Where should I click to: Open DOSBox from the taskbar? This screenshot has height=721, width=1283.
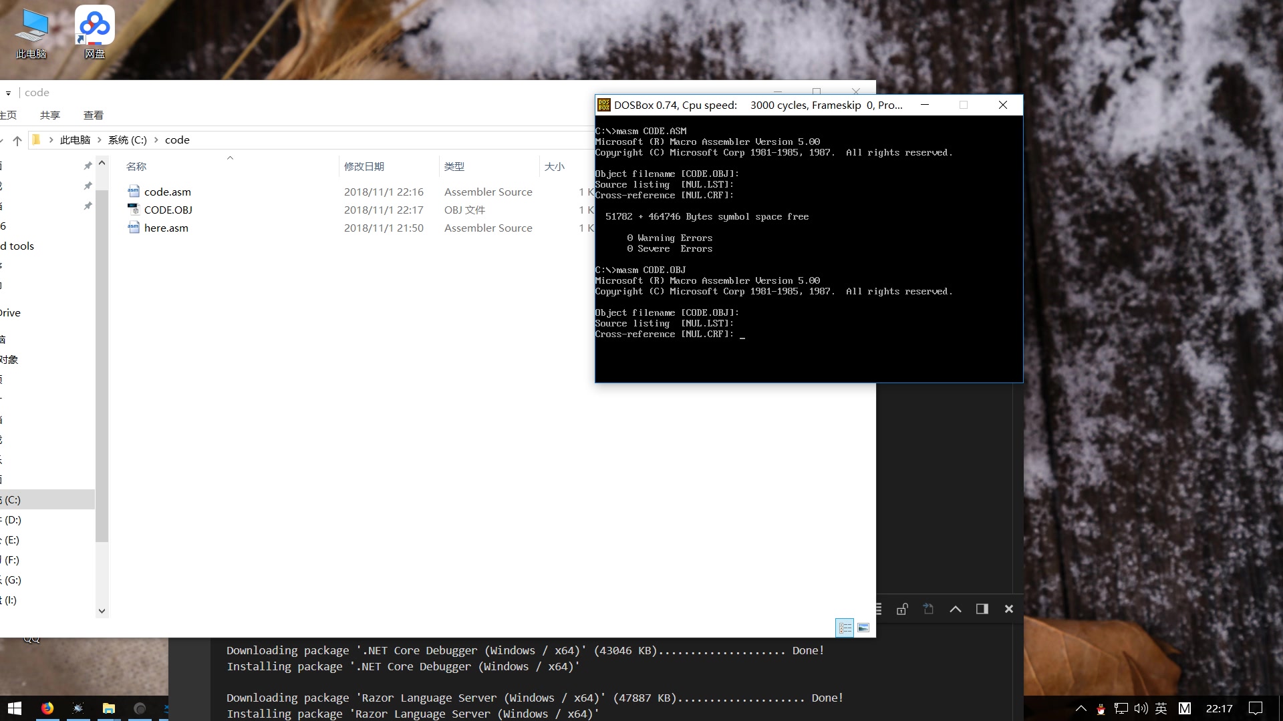click(78, 708)
